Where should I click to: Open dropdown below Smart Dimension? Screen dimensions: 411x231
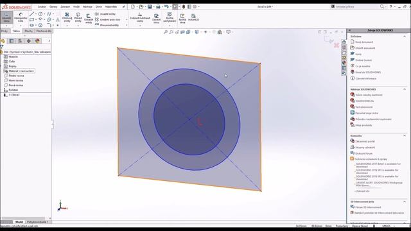21,26
